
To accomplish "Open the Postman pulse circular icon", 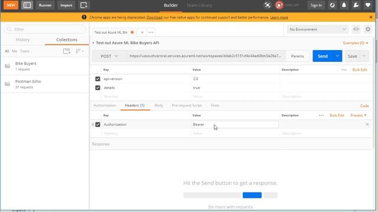I will [x=332, y=5].
